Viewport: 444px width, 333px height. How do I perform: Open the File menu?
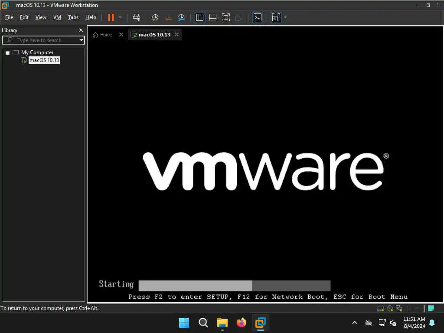9,17
